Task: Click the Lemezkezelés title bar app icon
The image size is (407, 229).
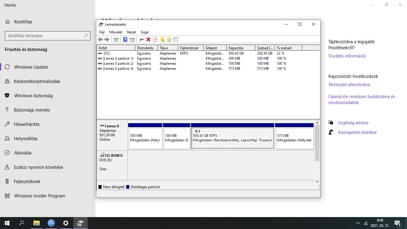Action: coord(101,24)
